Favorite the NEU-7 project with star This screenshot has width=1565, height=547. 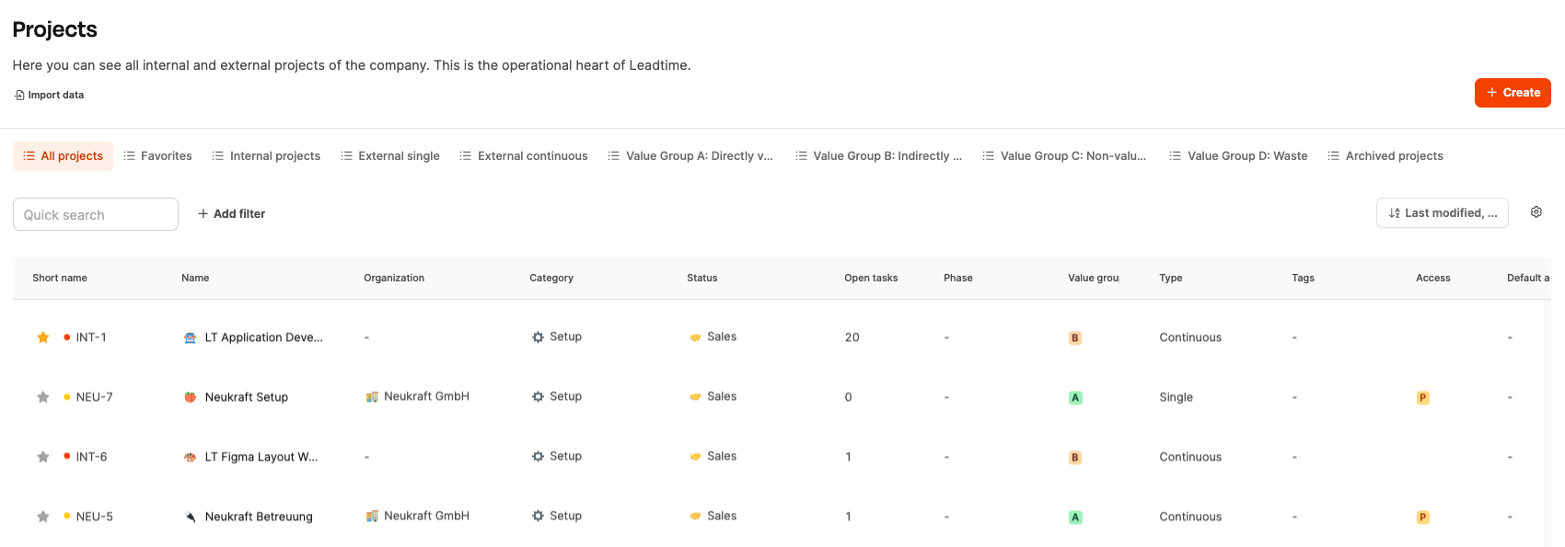pos(43,397)
